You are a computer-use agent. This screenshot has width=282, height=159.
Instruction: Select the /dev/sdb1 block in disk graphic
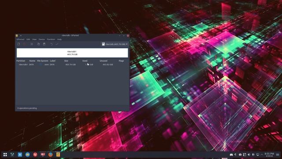[x=72, y=53]
